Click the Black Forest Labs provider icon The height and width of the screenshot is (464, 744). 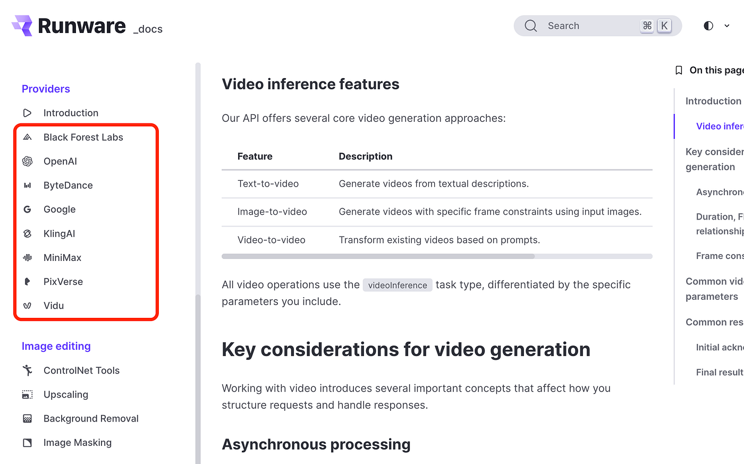point(28,137)
